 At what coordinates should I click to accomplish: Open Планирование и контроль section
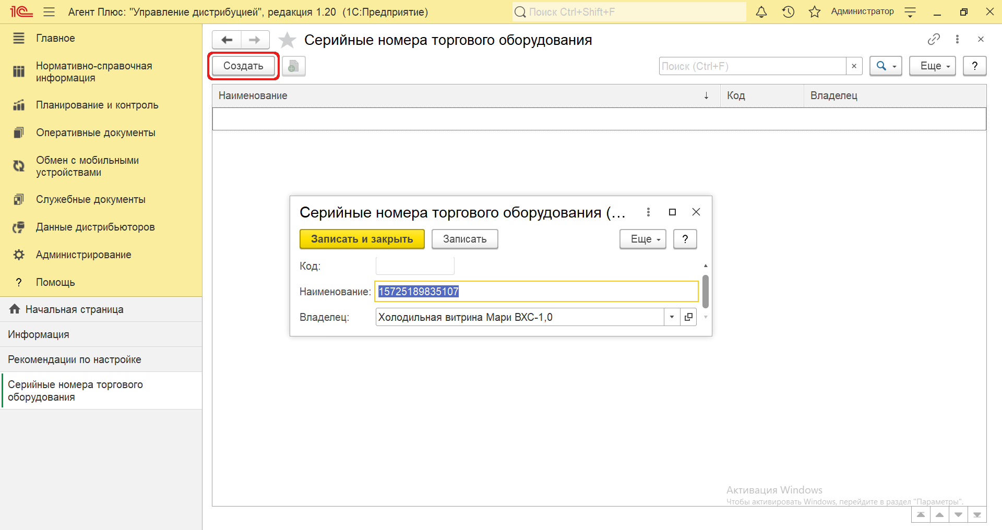(x=101, y=105)
